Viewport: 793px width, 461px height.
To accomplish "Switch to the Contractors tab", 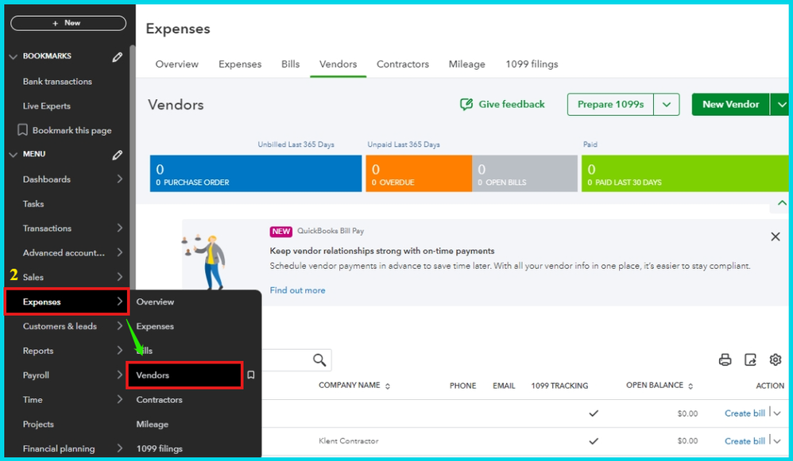I will [403, 64].
